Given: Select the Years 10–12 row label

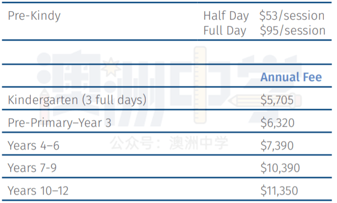Looking at the screenshot, I should (x=38, y=191).
